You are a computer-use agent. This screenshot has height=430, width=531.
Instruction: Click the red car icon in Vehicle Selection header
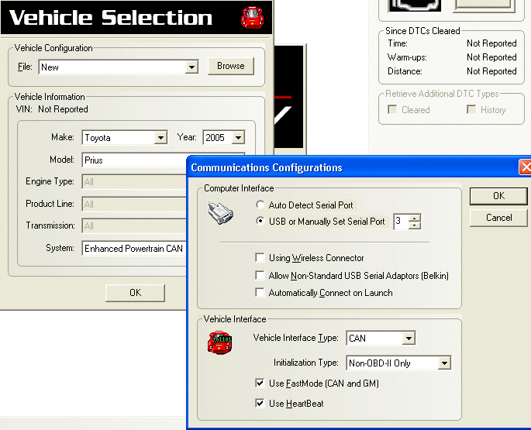252,17
